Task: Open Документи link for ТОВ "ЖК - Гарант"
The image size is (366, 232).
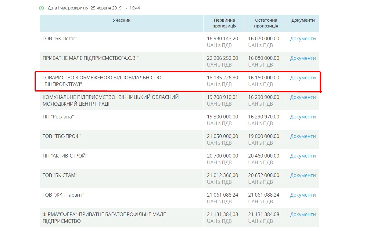Action: point(303,195)
